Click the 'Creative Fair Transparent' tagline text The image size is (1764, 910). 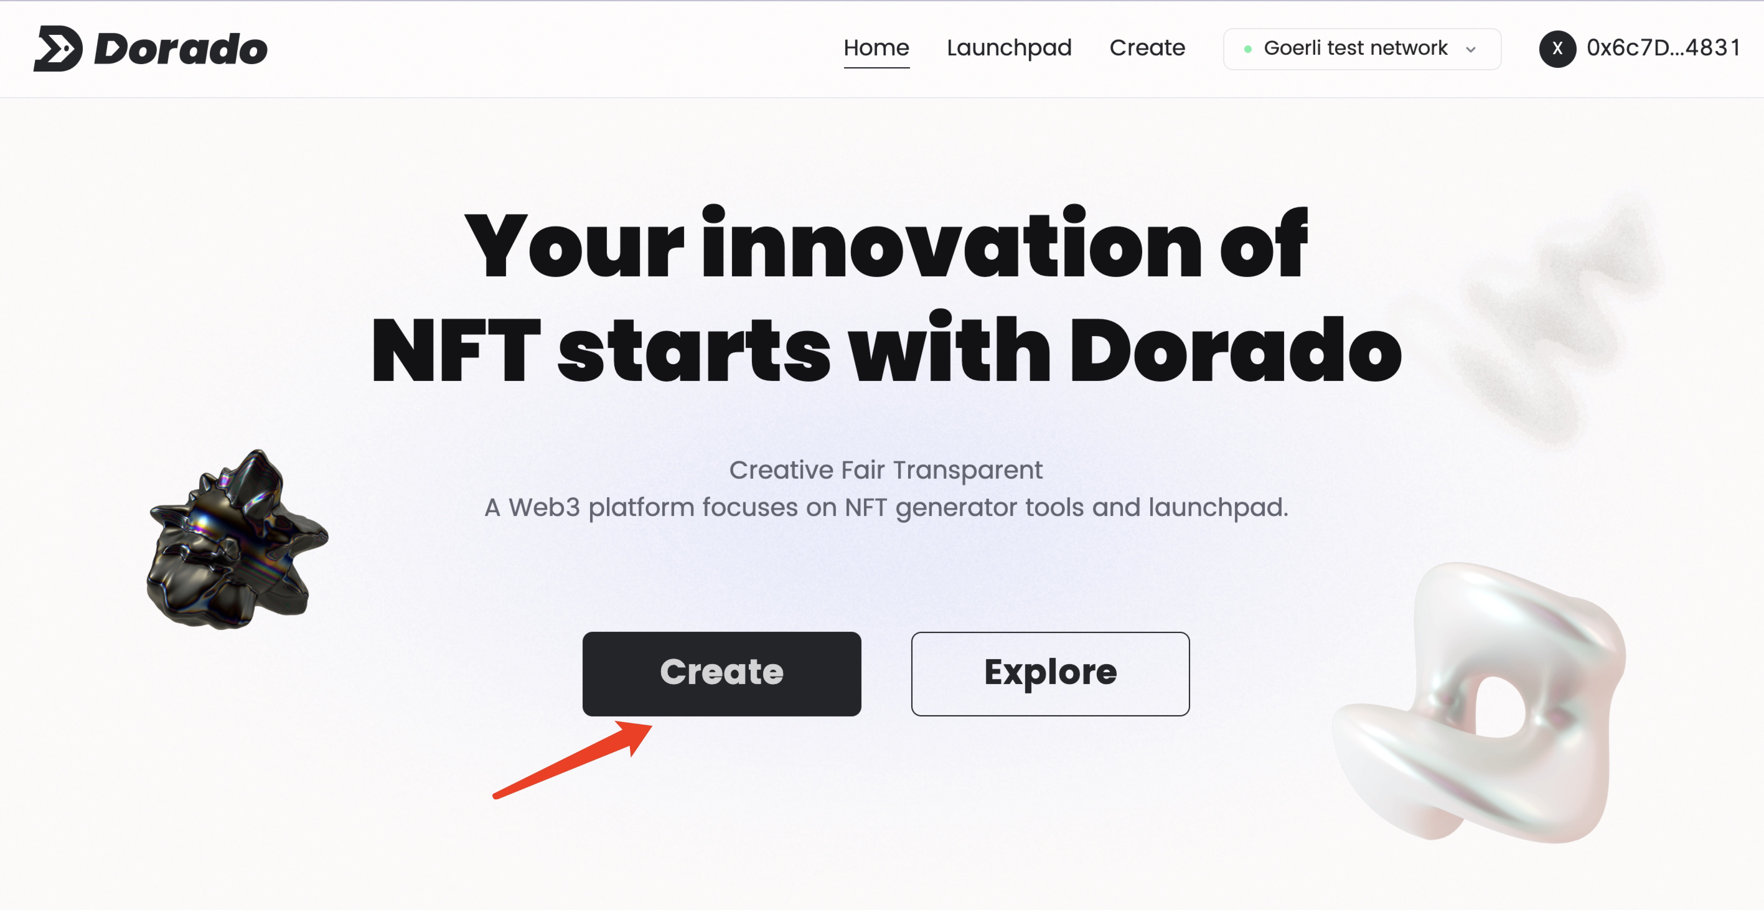(886, 470)
